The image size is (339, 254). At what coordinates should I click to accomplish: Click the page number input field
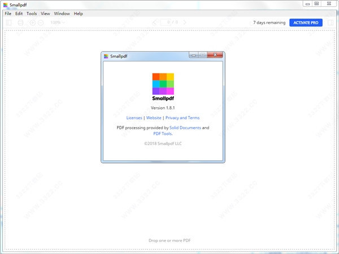(166, 22)
